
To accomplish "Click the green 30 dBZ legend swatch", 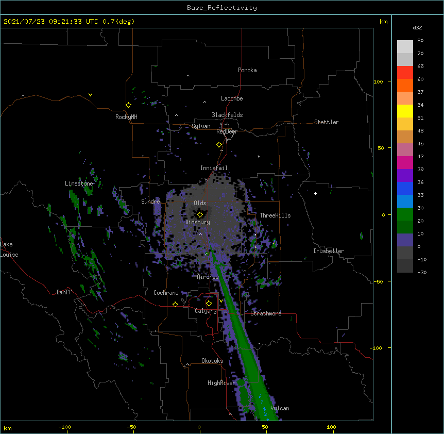I will click(405, 214).
